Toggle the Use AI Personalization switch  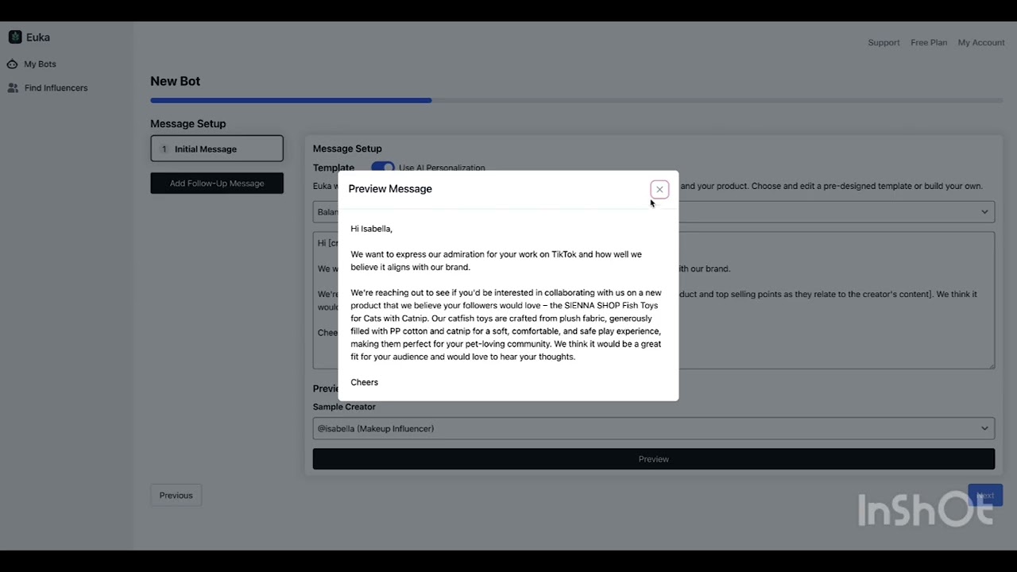[x=383, y=167]
